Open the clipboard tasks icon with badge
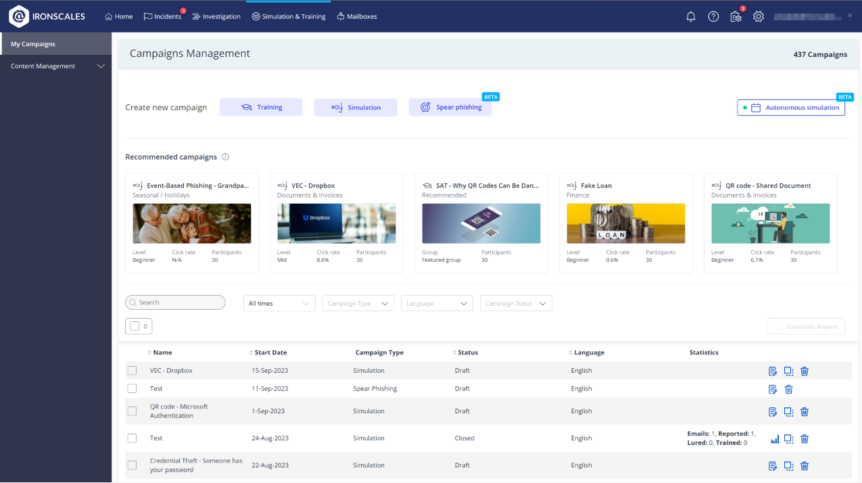 [x=736, y=17]
